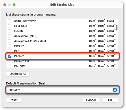Screen dimensions: 126x110
Task: Select the DH10B™ strain name
Action: pyautogui.click(x=20, y=66)
